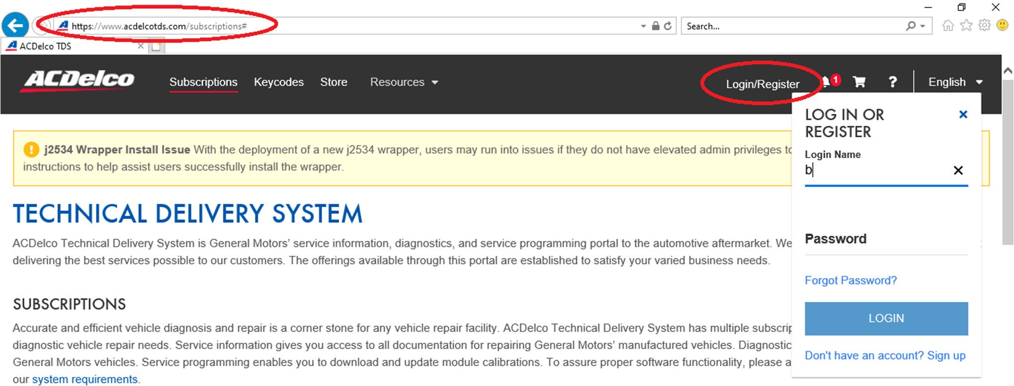This screenshot has width=1014, height=386.
Task: Click the Login/Register link
Action: point(762,84)
